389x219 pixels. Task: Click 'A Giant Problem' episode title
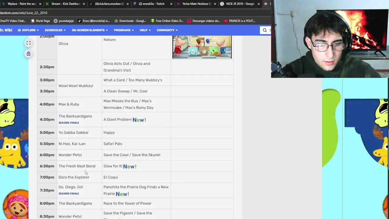118,120
